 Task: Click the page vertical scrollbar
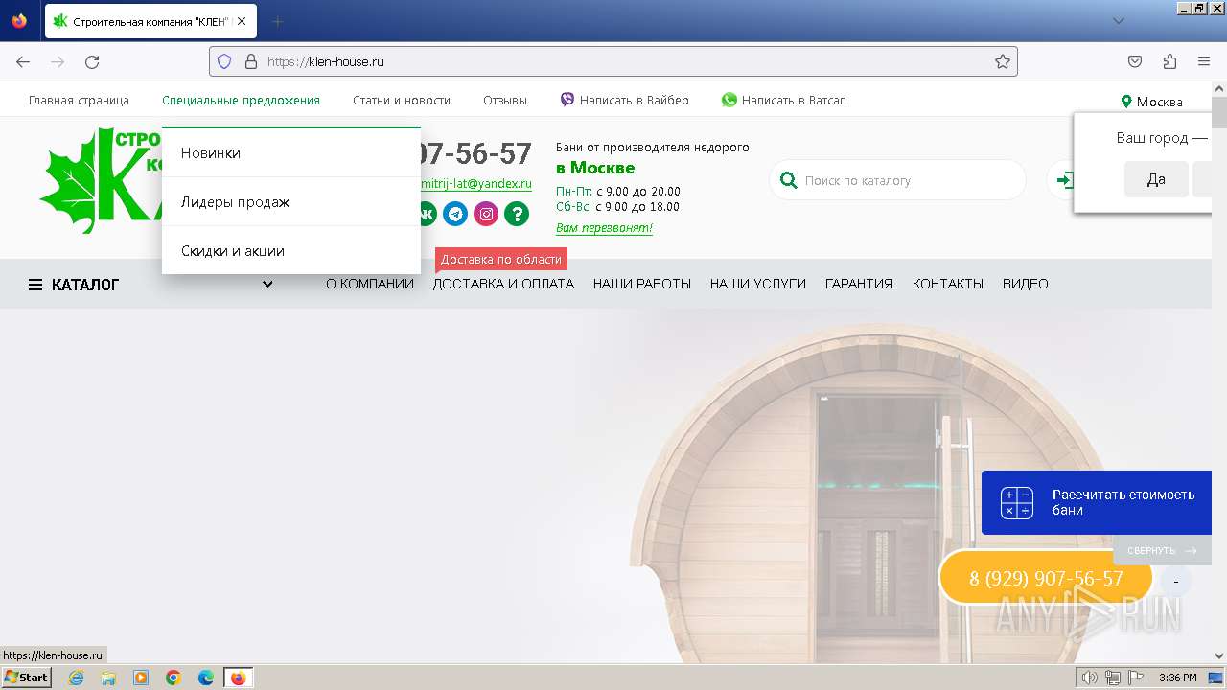click(1219, 374)
